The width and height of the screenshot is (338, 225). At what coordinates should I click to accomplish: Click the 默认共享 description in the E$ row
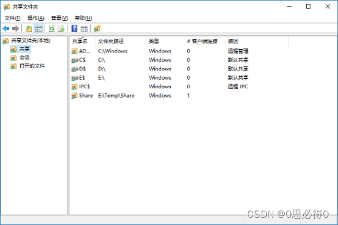point(238,77)
